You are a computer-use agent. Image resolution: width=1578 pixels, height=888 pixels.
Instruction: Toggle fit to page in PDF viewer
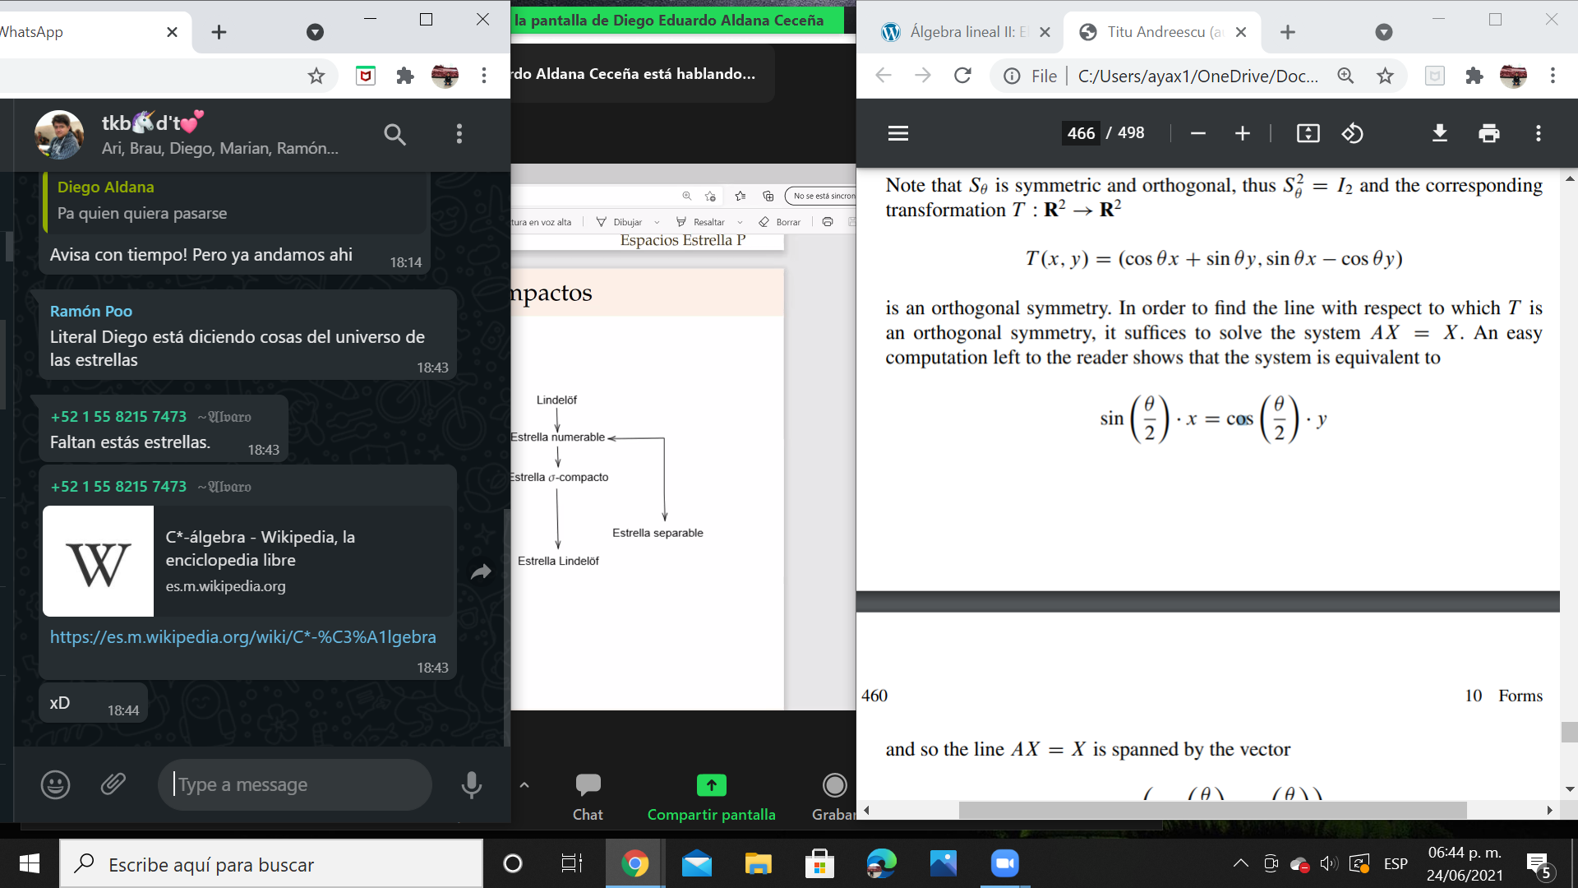[x=1308, y=133]
